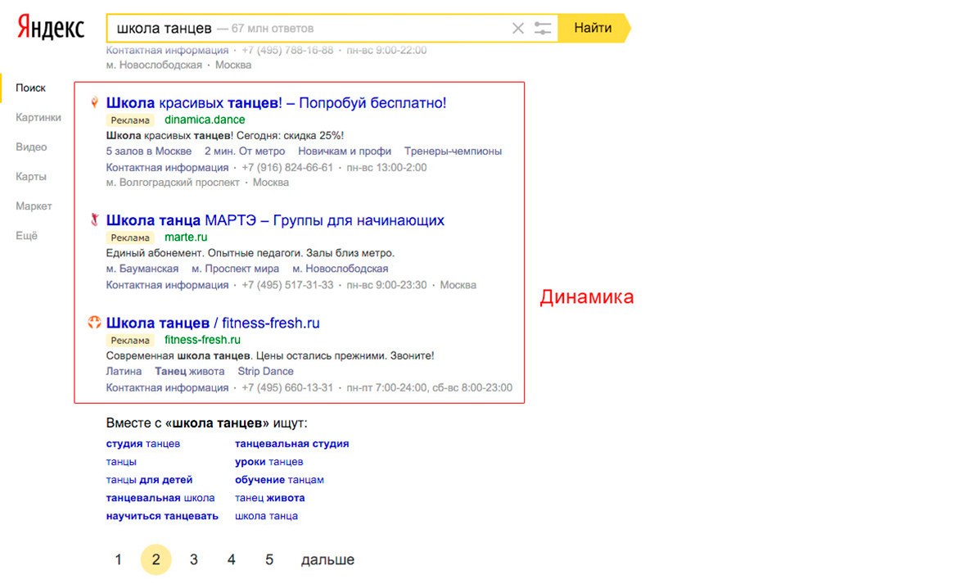Viewport: 970px width, 588px height.
Task: Click the Yandex logo
Action: point(51,28)
